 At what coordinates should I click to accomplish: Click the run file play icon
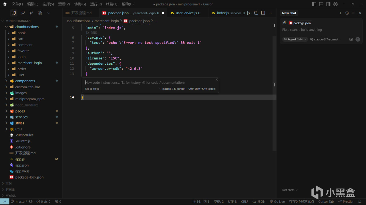point(248,13)
